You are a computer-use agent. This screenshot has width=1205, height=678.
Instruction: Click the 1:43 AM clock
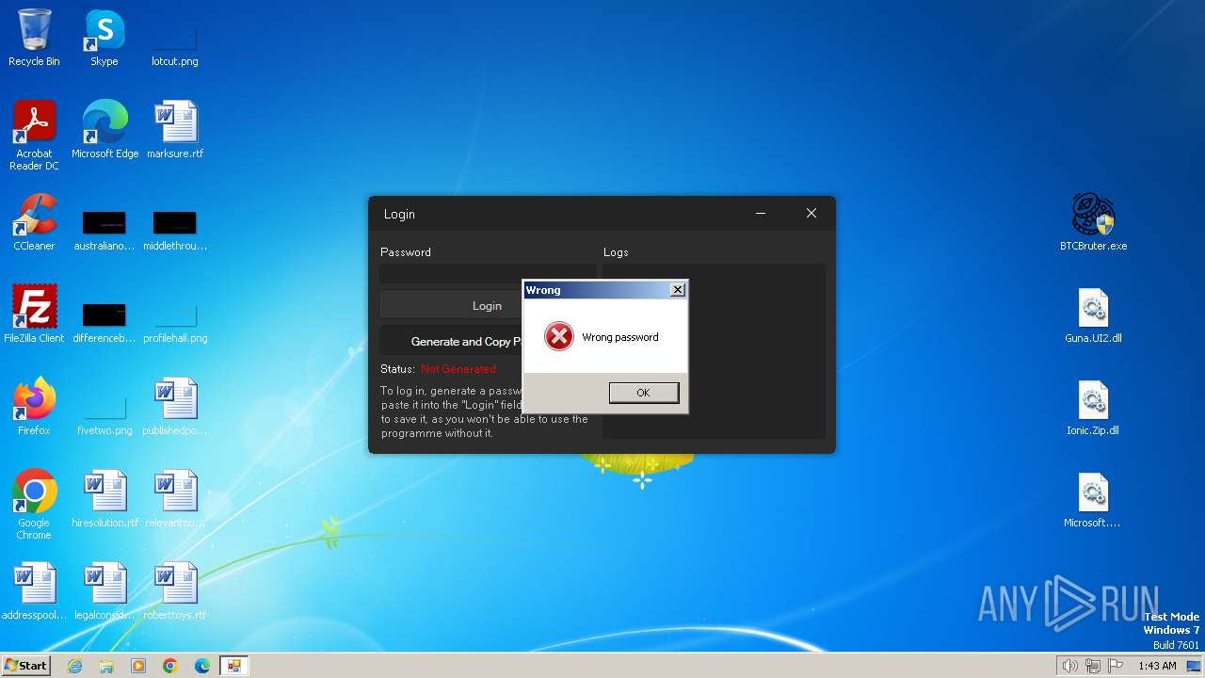[x=1157, y=666]
